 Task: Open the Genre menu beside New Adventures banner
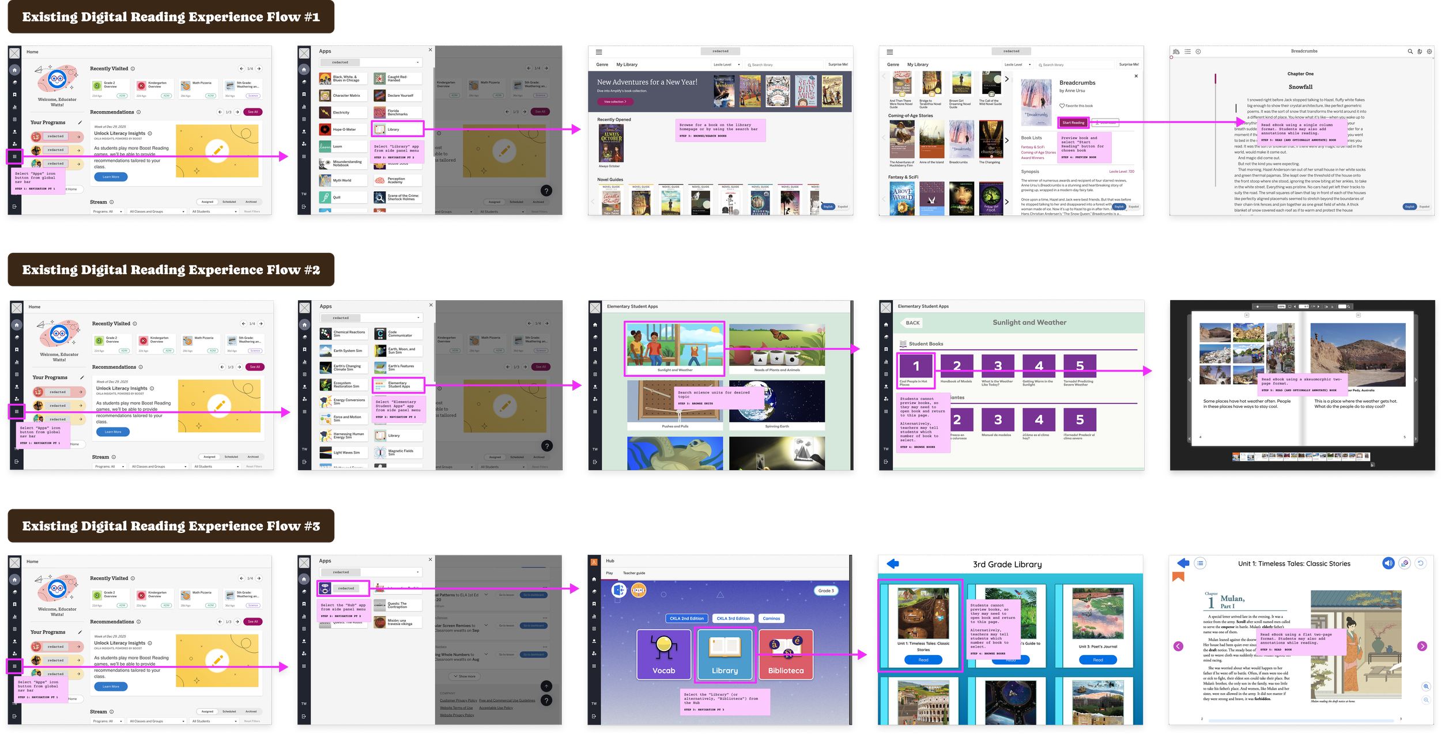click(602, 65)
